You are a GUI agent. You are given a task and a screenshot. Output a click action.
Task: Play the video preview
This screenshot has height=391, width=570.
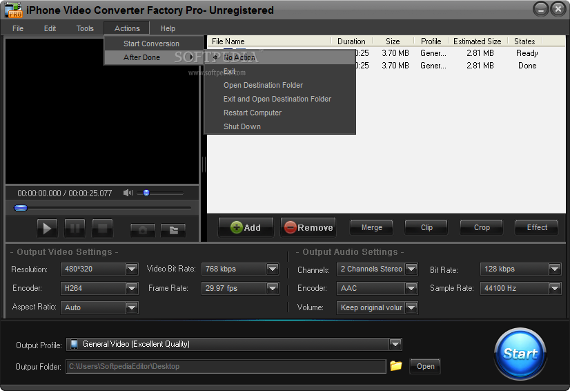tap(47, 229)
